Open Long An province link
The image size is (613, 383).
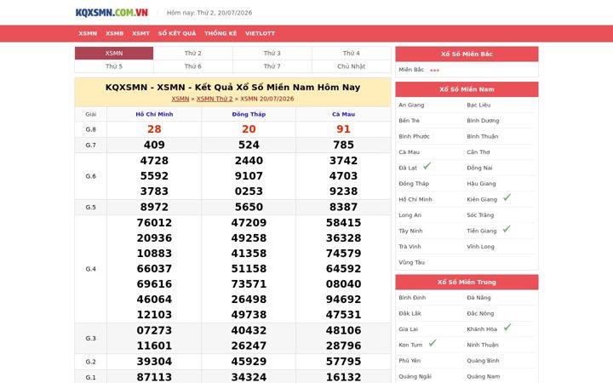(410, 215)
